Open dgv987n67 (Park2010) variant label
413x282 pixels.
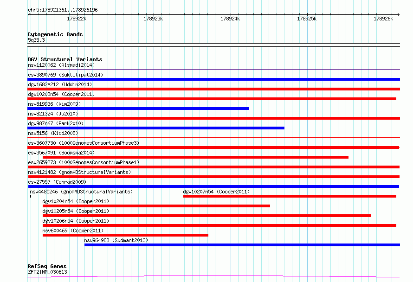tap(56, 123)
